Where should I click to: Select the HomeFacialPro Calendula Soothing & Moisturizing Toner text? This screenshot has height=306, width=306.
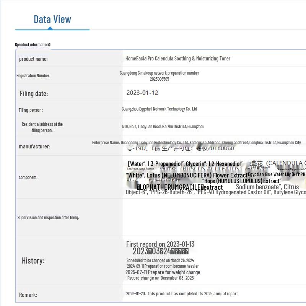[x=178, y=59]
